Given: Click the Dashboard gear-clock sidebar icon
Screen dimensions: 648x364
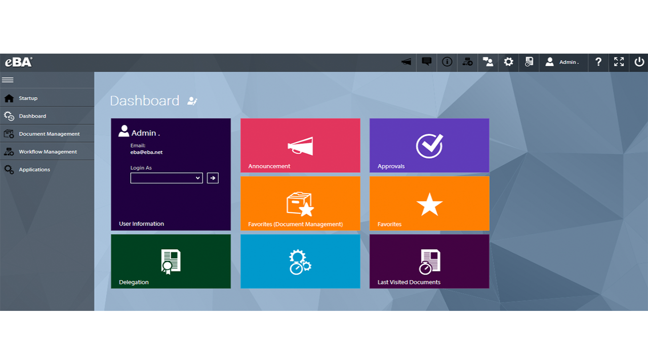Looking at the screenshot, I should point(9,116).
